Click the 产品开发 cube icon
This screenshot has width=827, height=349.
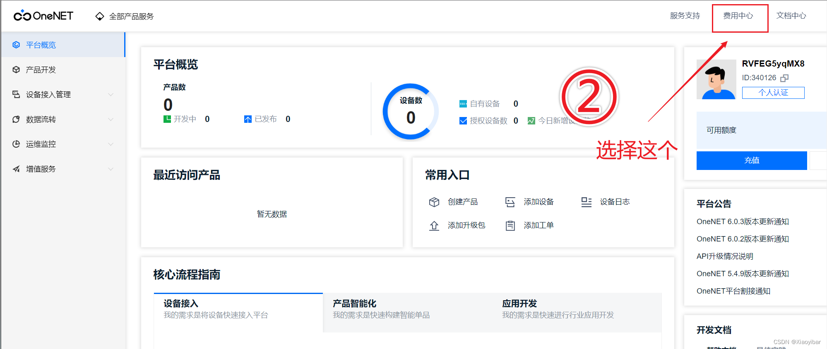[x=16, y=69]
